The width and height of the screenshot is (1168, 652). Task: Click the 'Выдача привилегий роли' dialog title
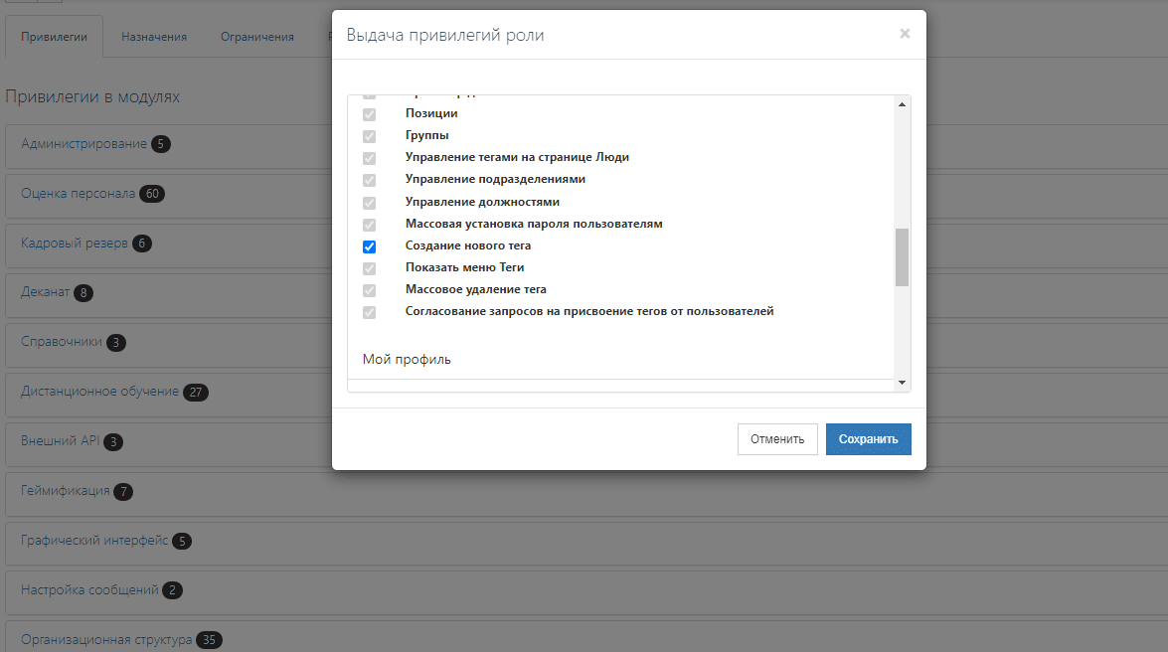pos(445,35)
